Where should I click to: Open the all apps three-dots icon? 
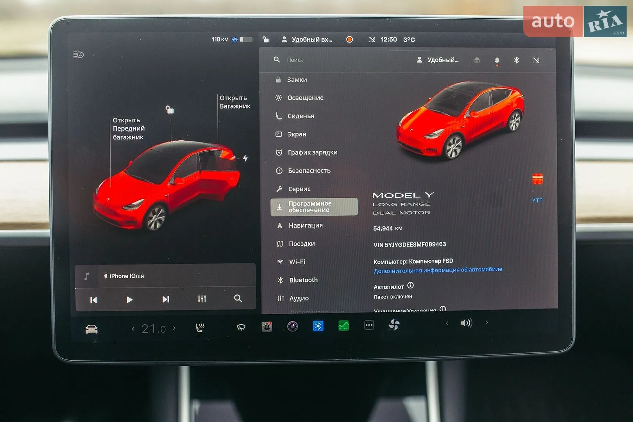369,325
